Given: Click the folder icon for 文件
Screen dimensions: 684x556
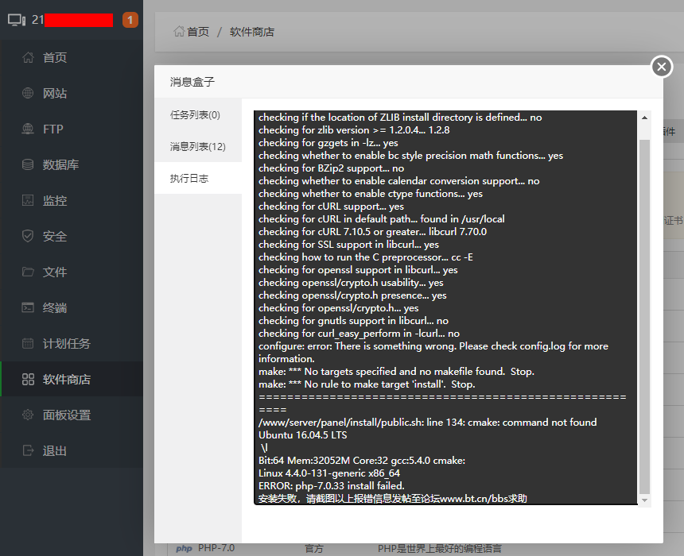Looking at the screenshot, I should tap(28, 272).
